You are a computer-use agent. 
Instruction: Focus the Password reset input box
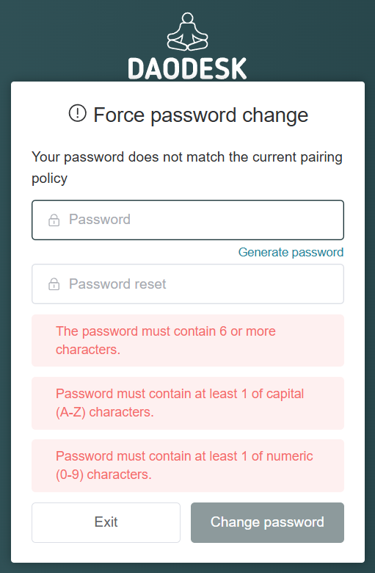188,284
